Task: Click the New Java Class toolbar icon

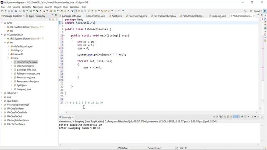Action: click(x=55, y=11)
